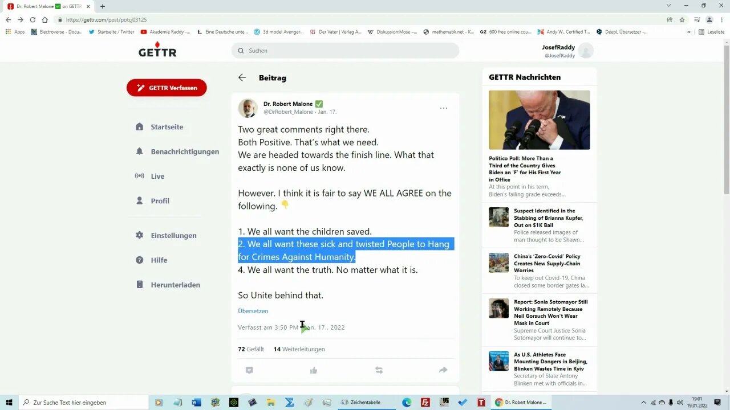The image size is (730, 410).
Task: Open the 72 Gefällt likes list
Action: pyautogui.click(x=251, y=349)
